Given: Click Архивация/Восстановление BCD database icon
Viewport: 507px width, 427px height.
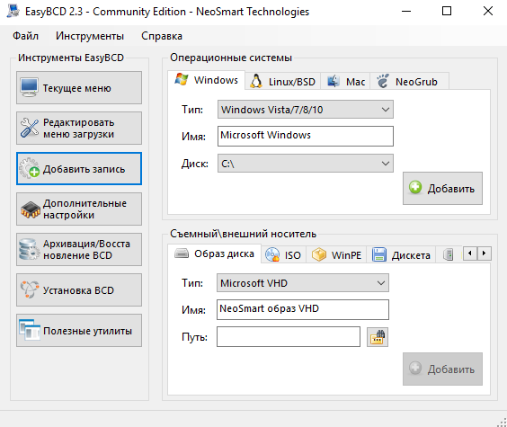Looking at the screenshot, I should click(x=29, y=250).
